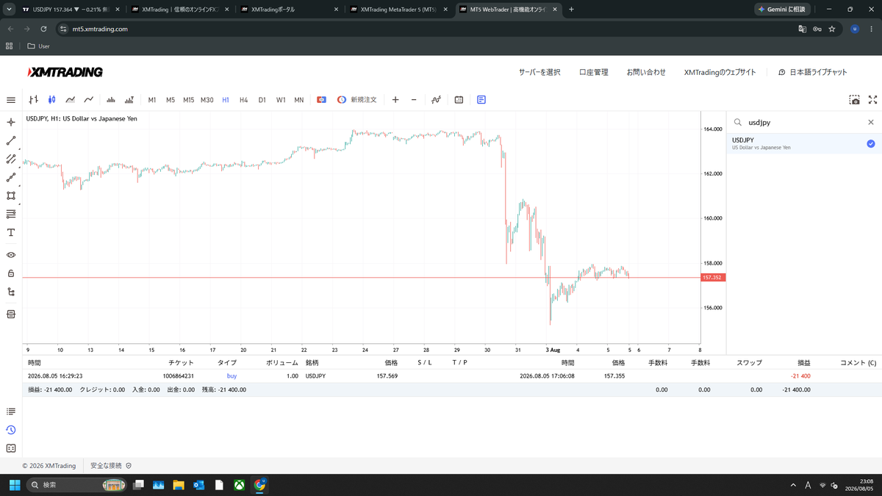Open the journal icon at bottom left
The image size is (882, 496).
tap(11, 448)
